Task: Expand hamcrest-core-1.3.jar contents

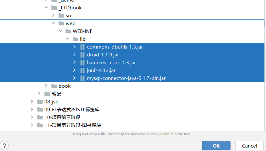Action: pos(74,62)
